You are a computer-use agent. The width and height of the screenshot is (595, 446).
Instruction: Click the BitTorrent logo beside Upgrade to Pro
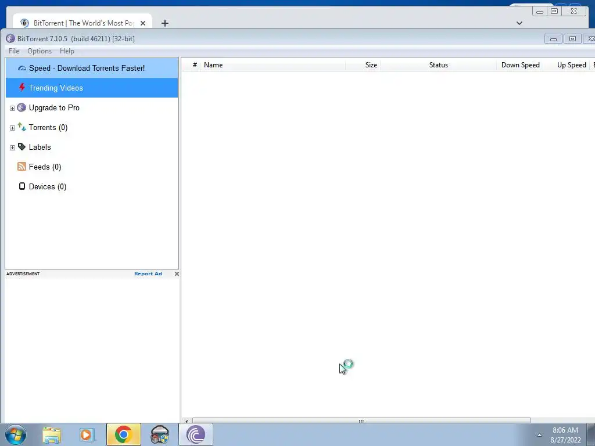tap(21, 107)
